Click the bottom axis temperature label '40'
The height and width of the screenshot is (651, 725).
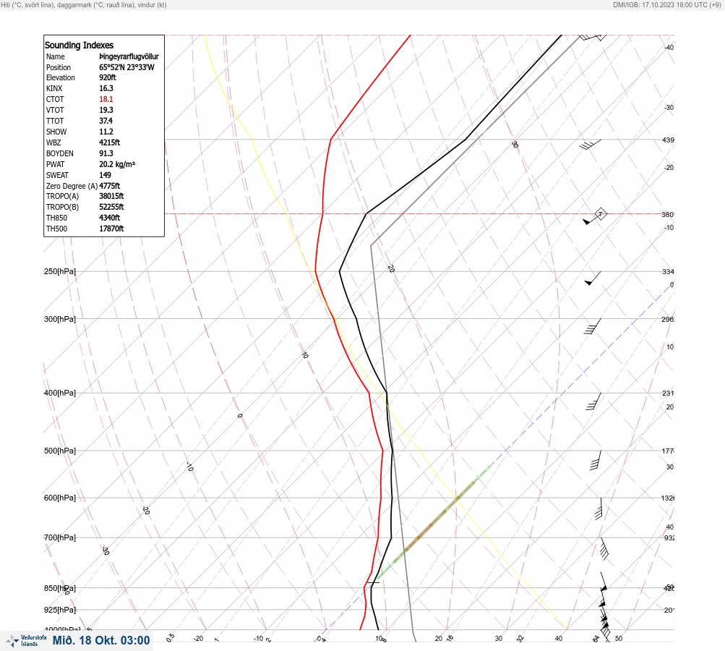point(559,639)
